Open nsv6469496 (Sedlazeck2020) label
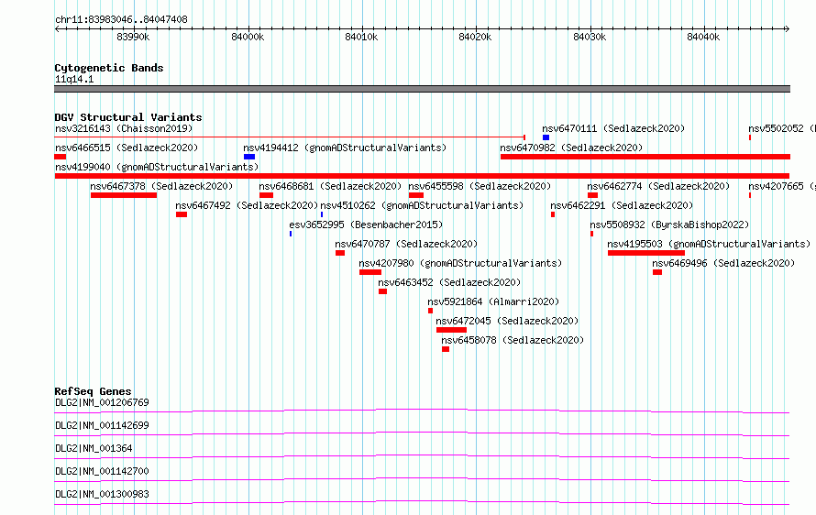This screenshot has height=515, width=816. pyautogui.click(x=723, y=263)
